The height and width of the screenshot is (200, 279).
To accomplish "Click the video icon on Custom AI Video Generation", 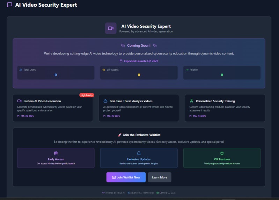I will coord(20,101).
